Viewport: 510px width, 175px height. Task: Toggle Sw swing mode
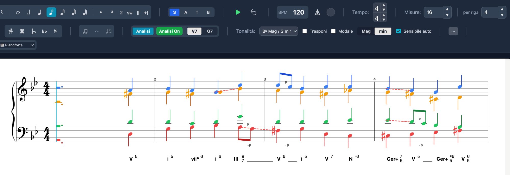(x=130, y=13)
